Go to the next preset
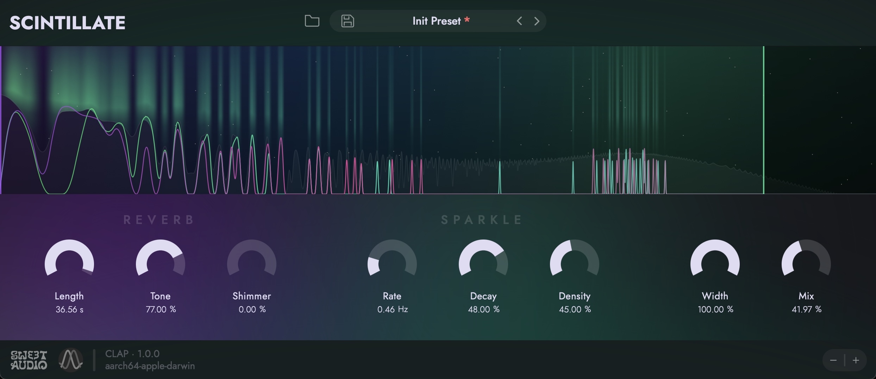876x379 pixels. click(537, 21)
